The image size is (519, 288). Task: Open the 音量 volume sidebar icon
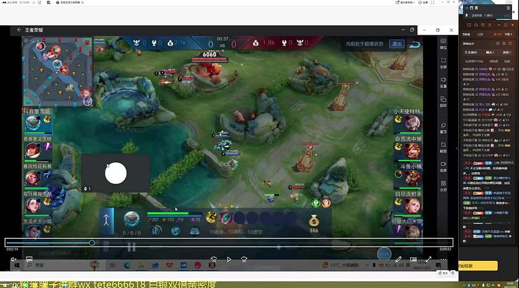[x=443, y=82]
